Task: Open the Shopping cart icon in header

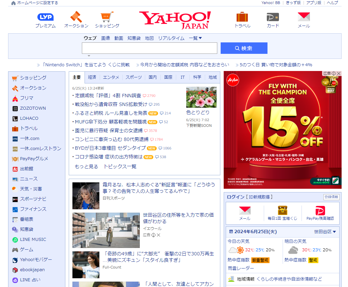Action: pos(107,17)
